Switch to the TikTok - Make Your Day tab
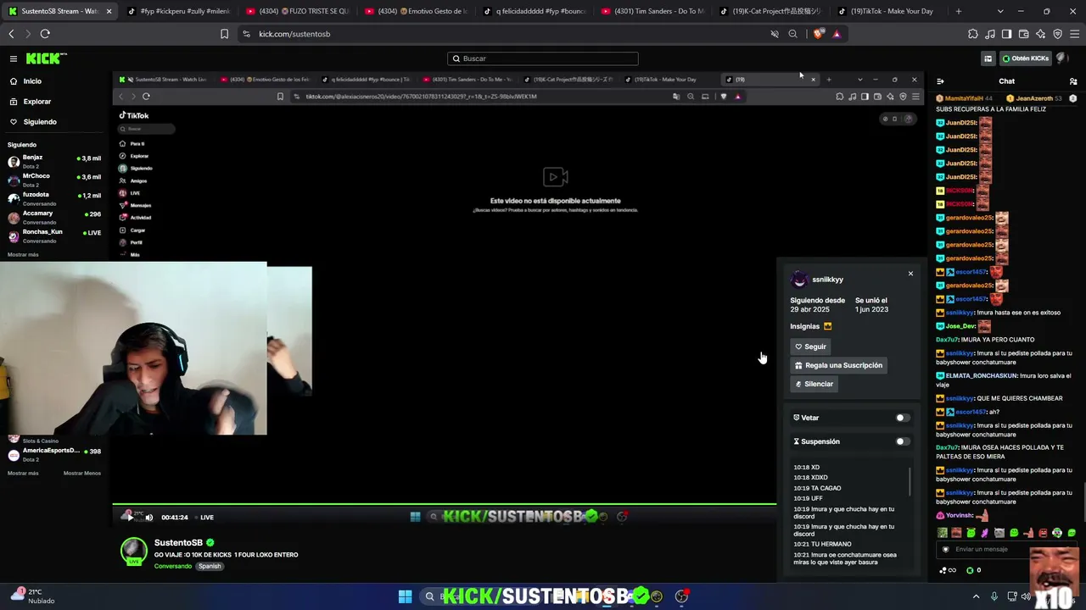The width and height of the screenshot is (1086, 610). point(891,11)
